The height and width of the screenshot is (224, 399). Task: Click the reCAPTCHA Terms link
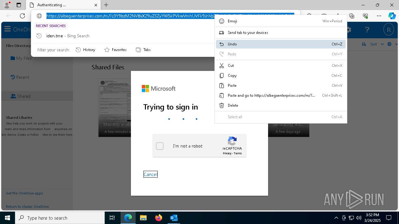tap(238, 153)
